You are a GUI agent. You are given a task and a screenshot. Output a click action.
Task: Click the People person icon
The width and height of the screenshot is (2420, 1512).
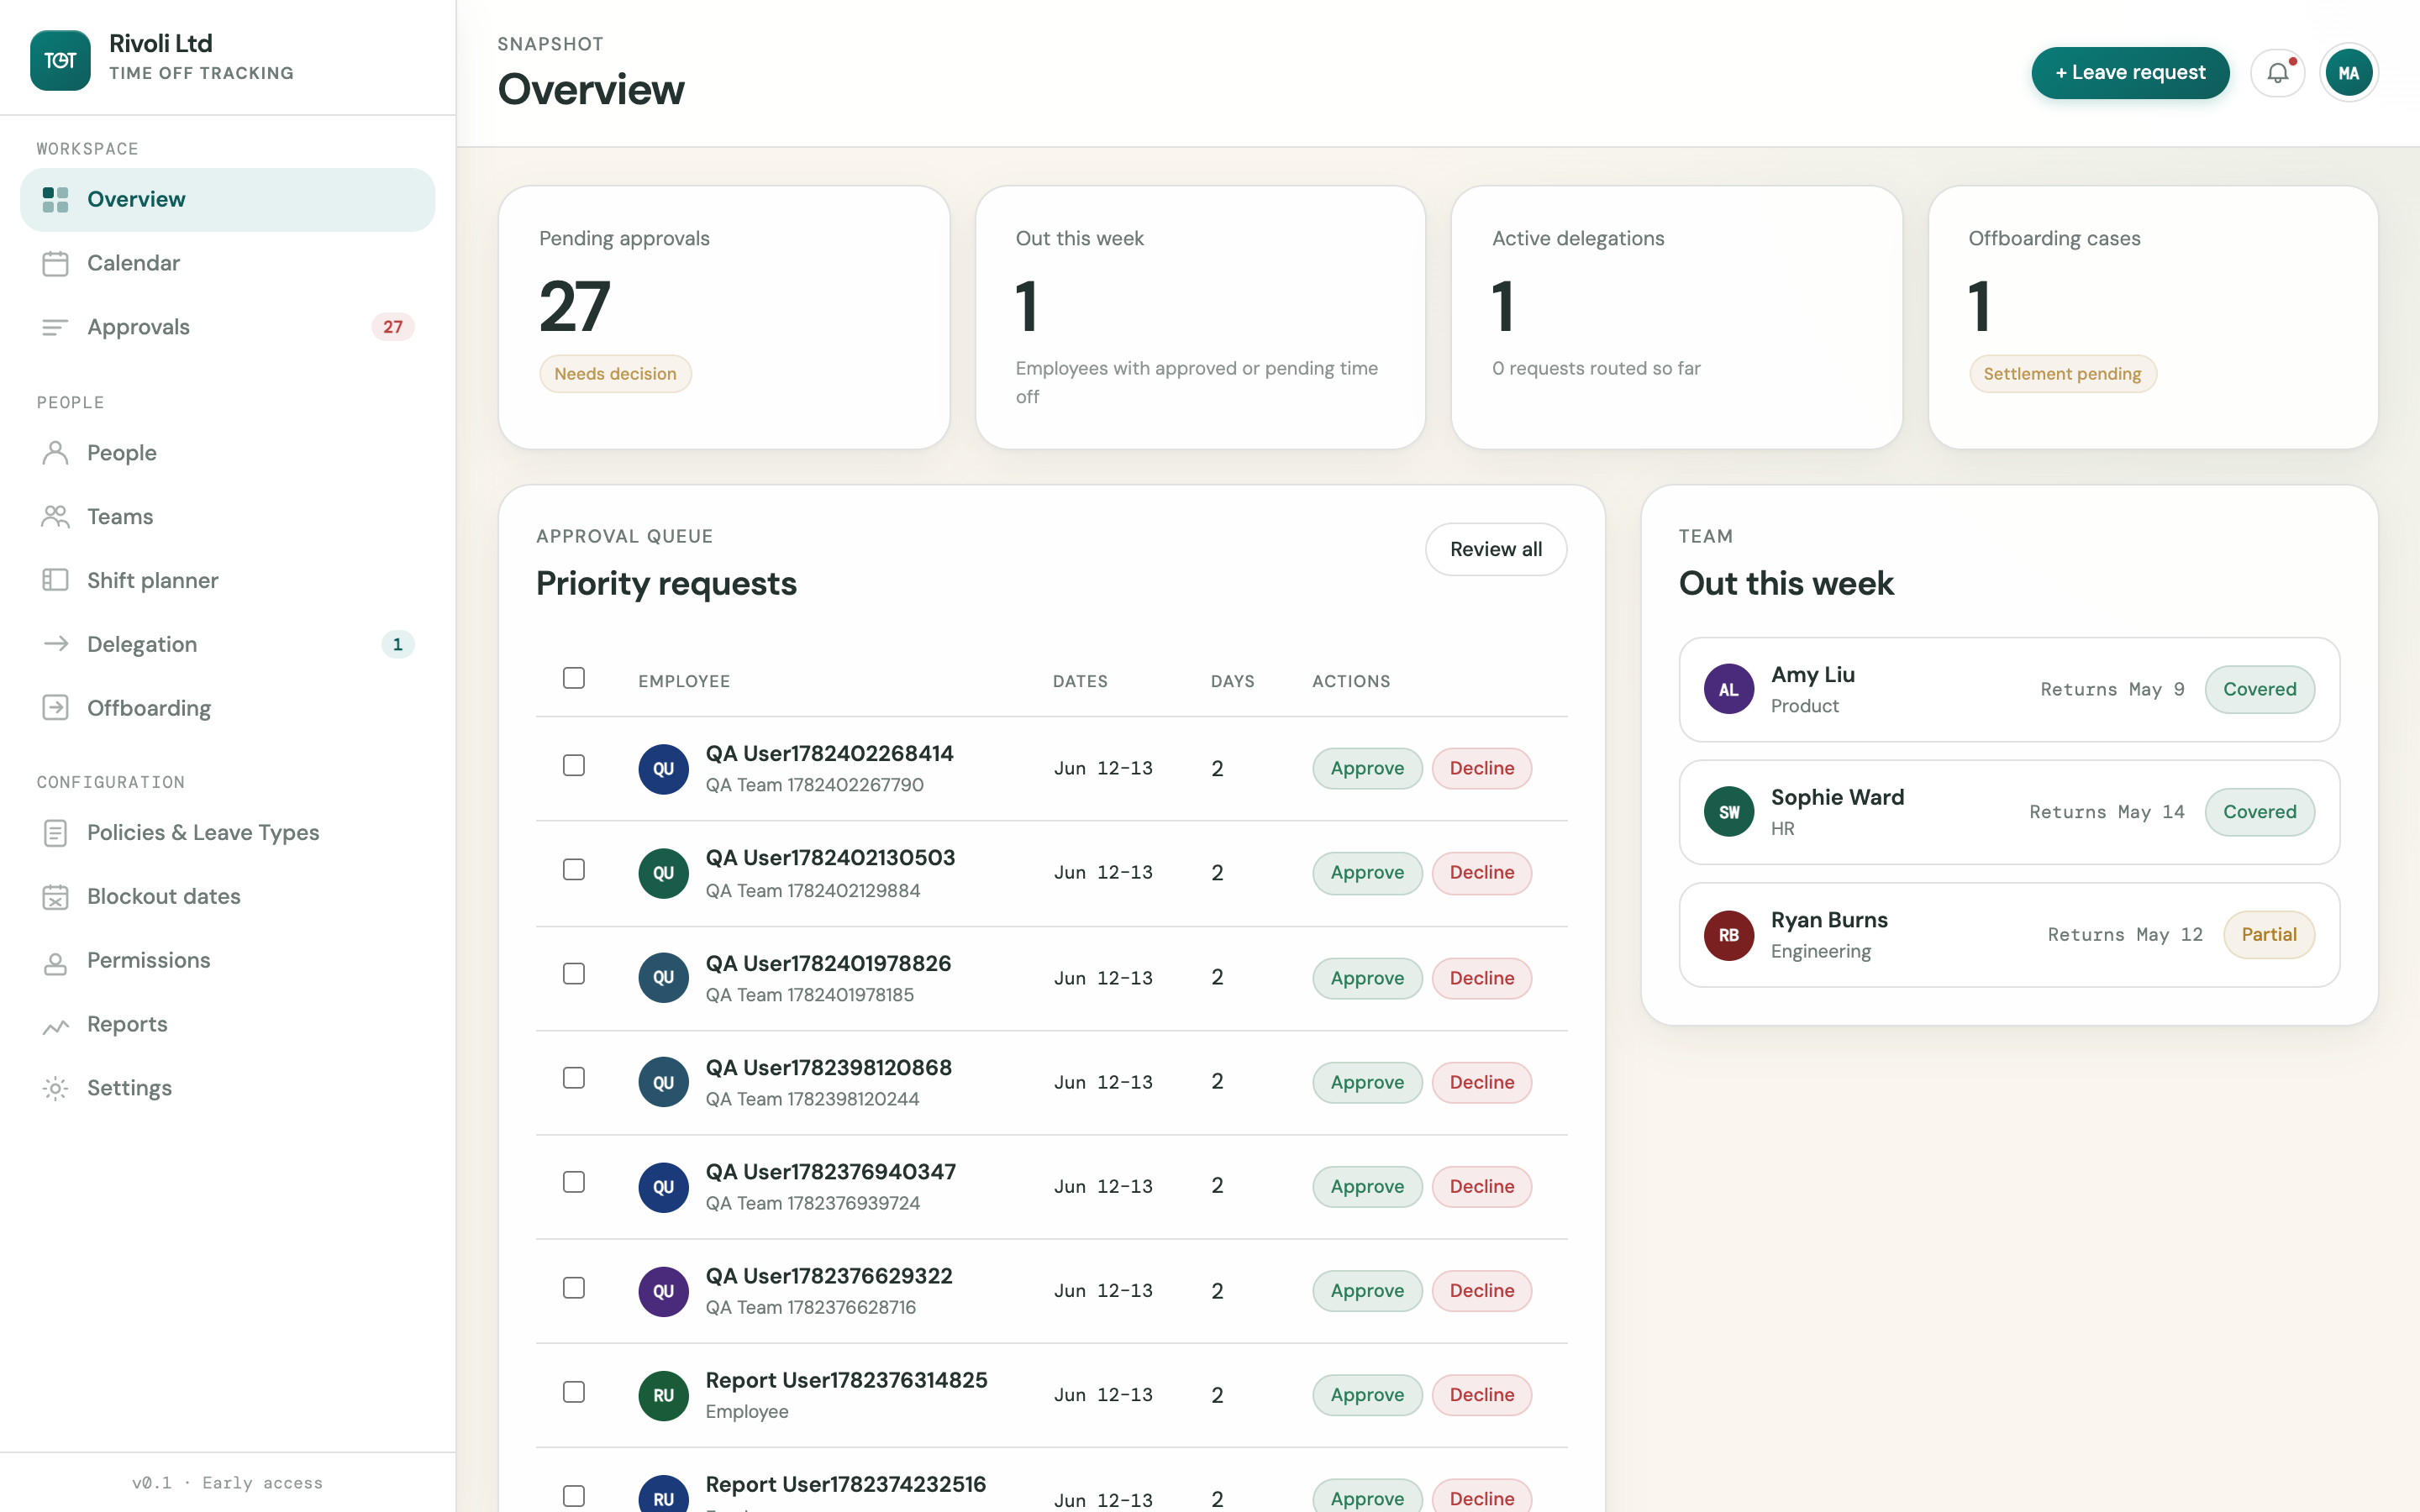(x=56, y=453)
